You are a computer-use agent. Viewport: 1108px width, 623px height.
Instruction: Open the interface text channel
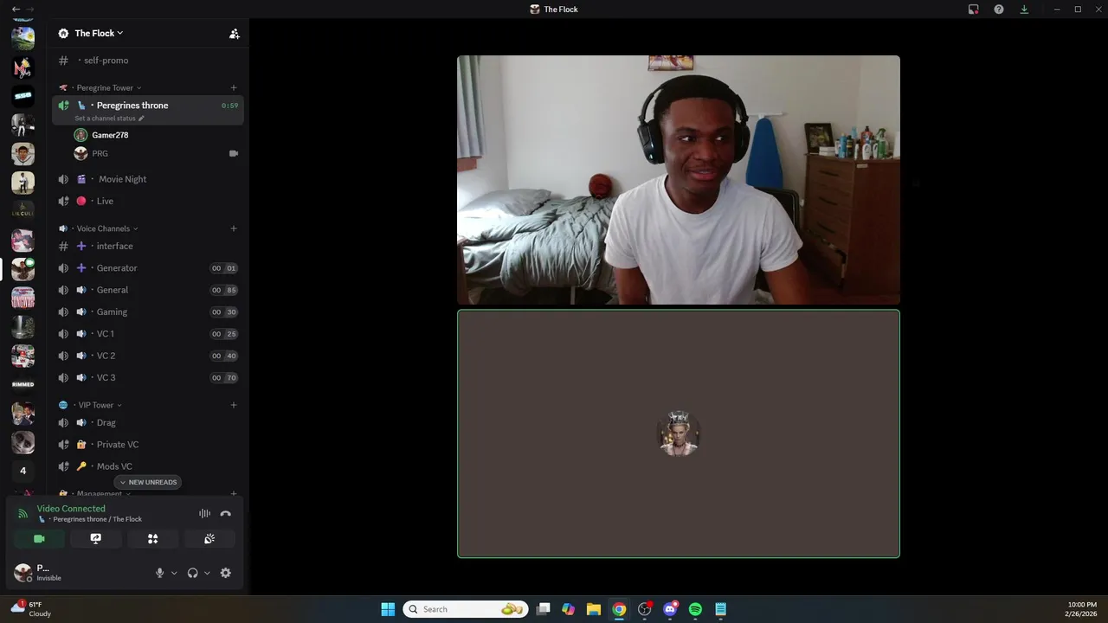tap(148, 246)
